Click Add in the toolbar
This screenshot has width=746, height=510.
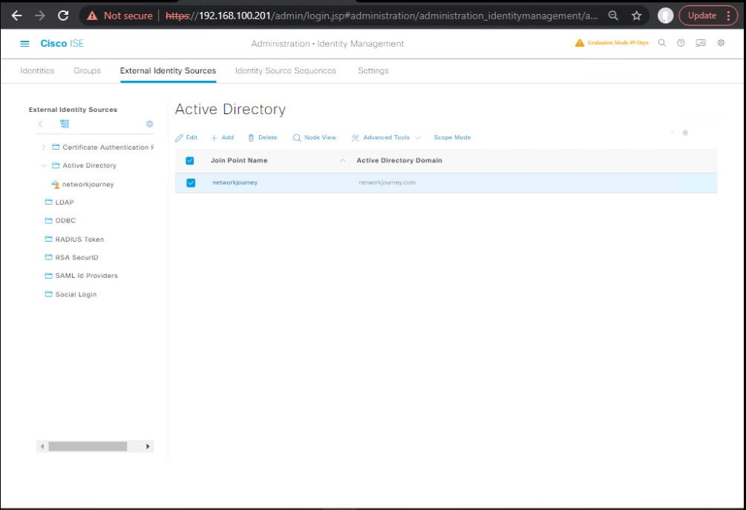pos(222,137)
